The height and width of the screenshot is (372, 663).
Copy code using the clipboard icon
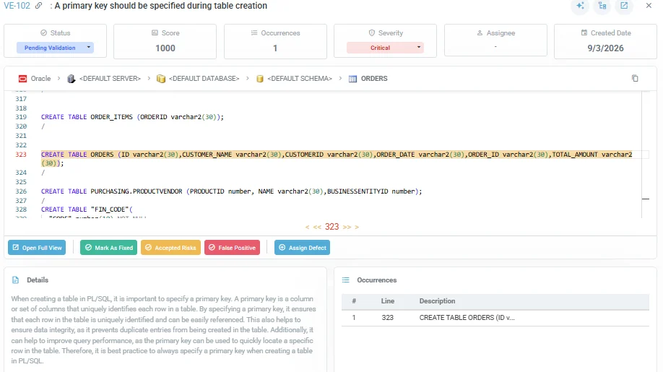[x=635, y=78]
